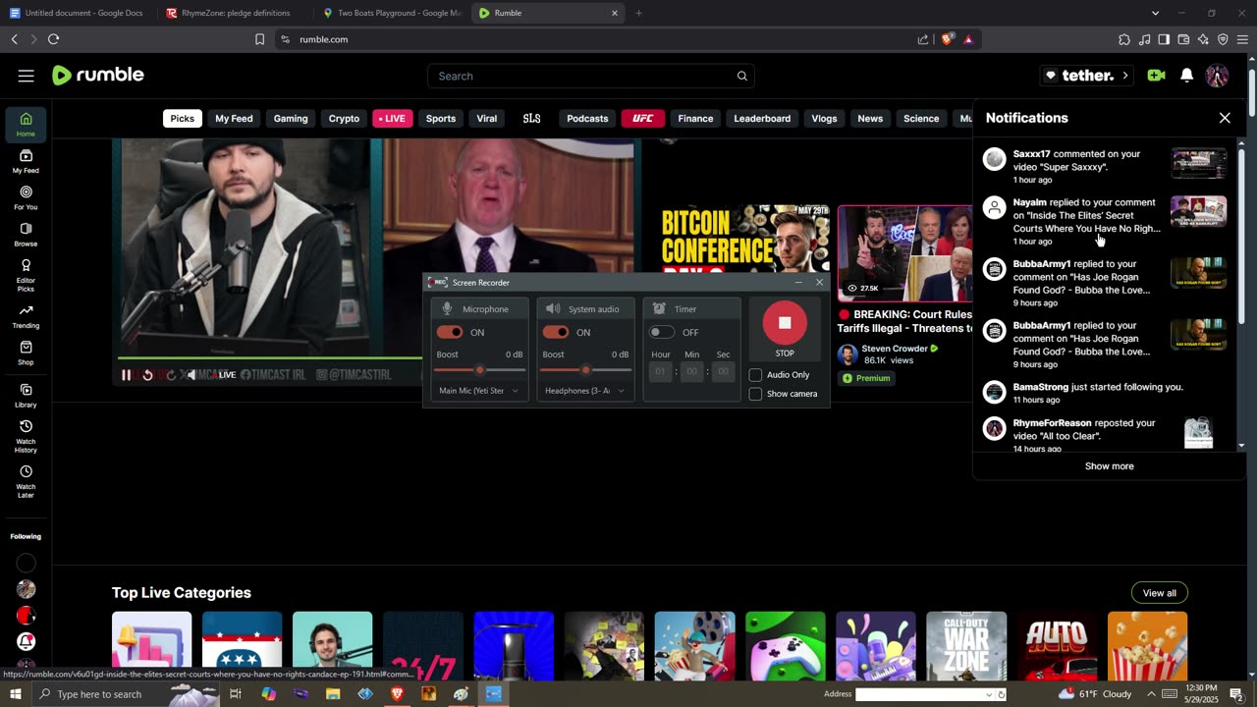Turn off the System audio toggle
1257x707 pixels.
coord(556,332)
